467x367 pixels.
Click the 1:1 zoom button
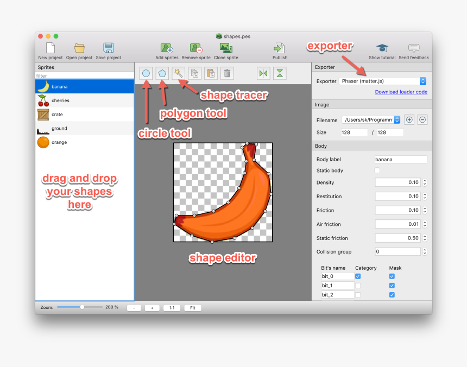coord(172,308)
